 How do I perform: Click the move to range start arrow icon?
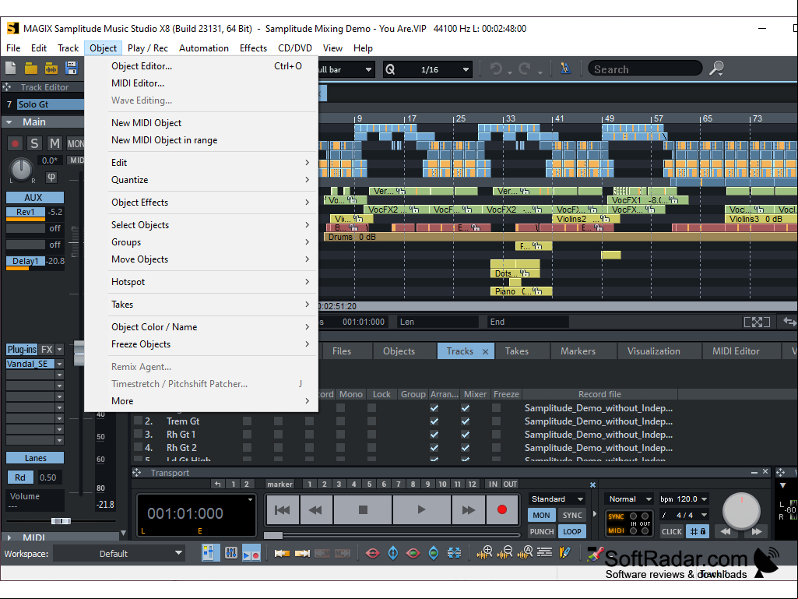click(x=281, y=553)
